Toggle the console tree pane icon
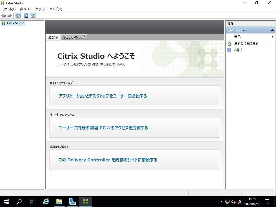The height and width of the screenshot is (207, 276). pyautogui.click(x=18, y=16)
